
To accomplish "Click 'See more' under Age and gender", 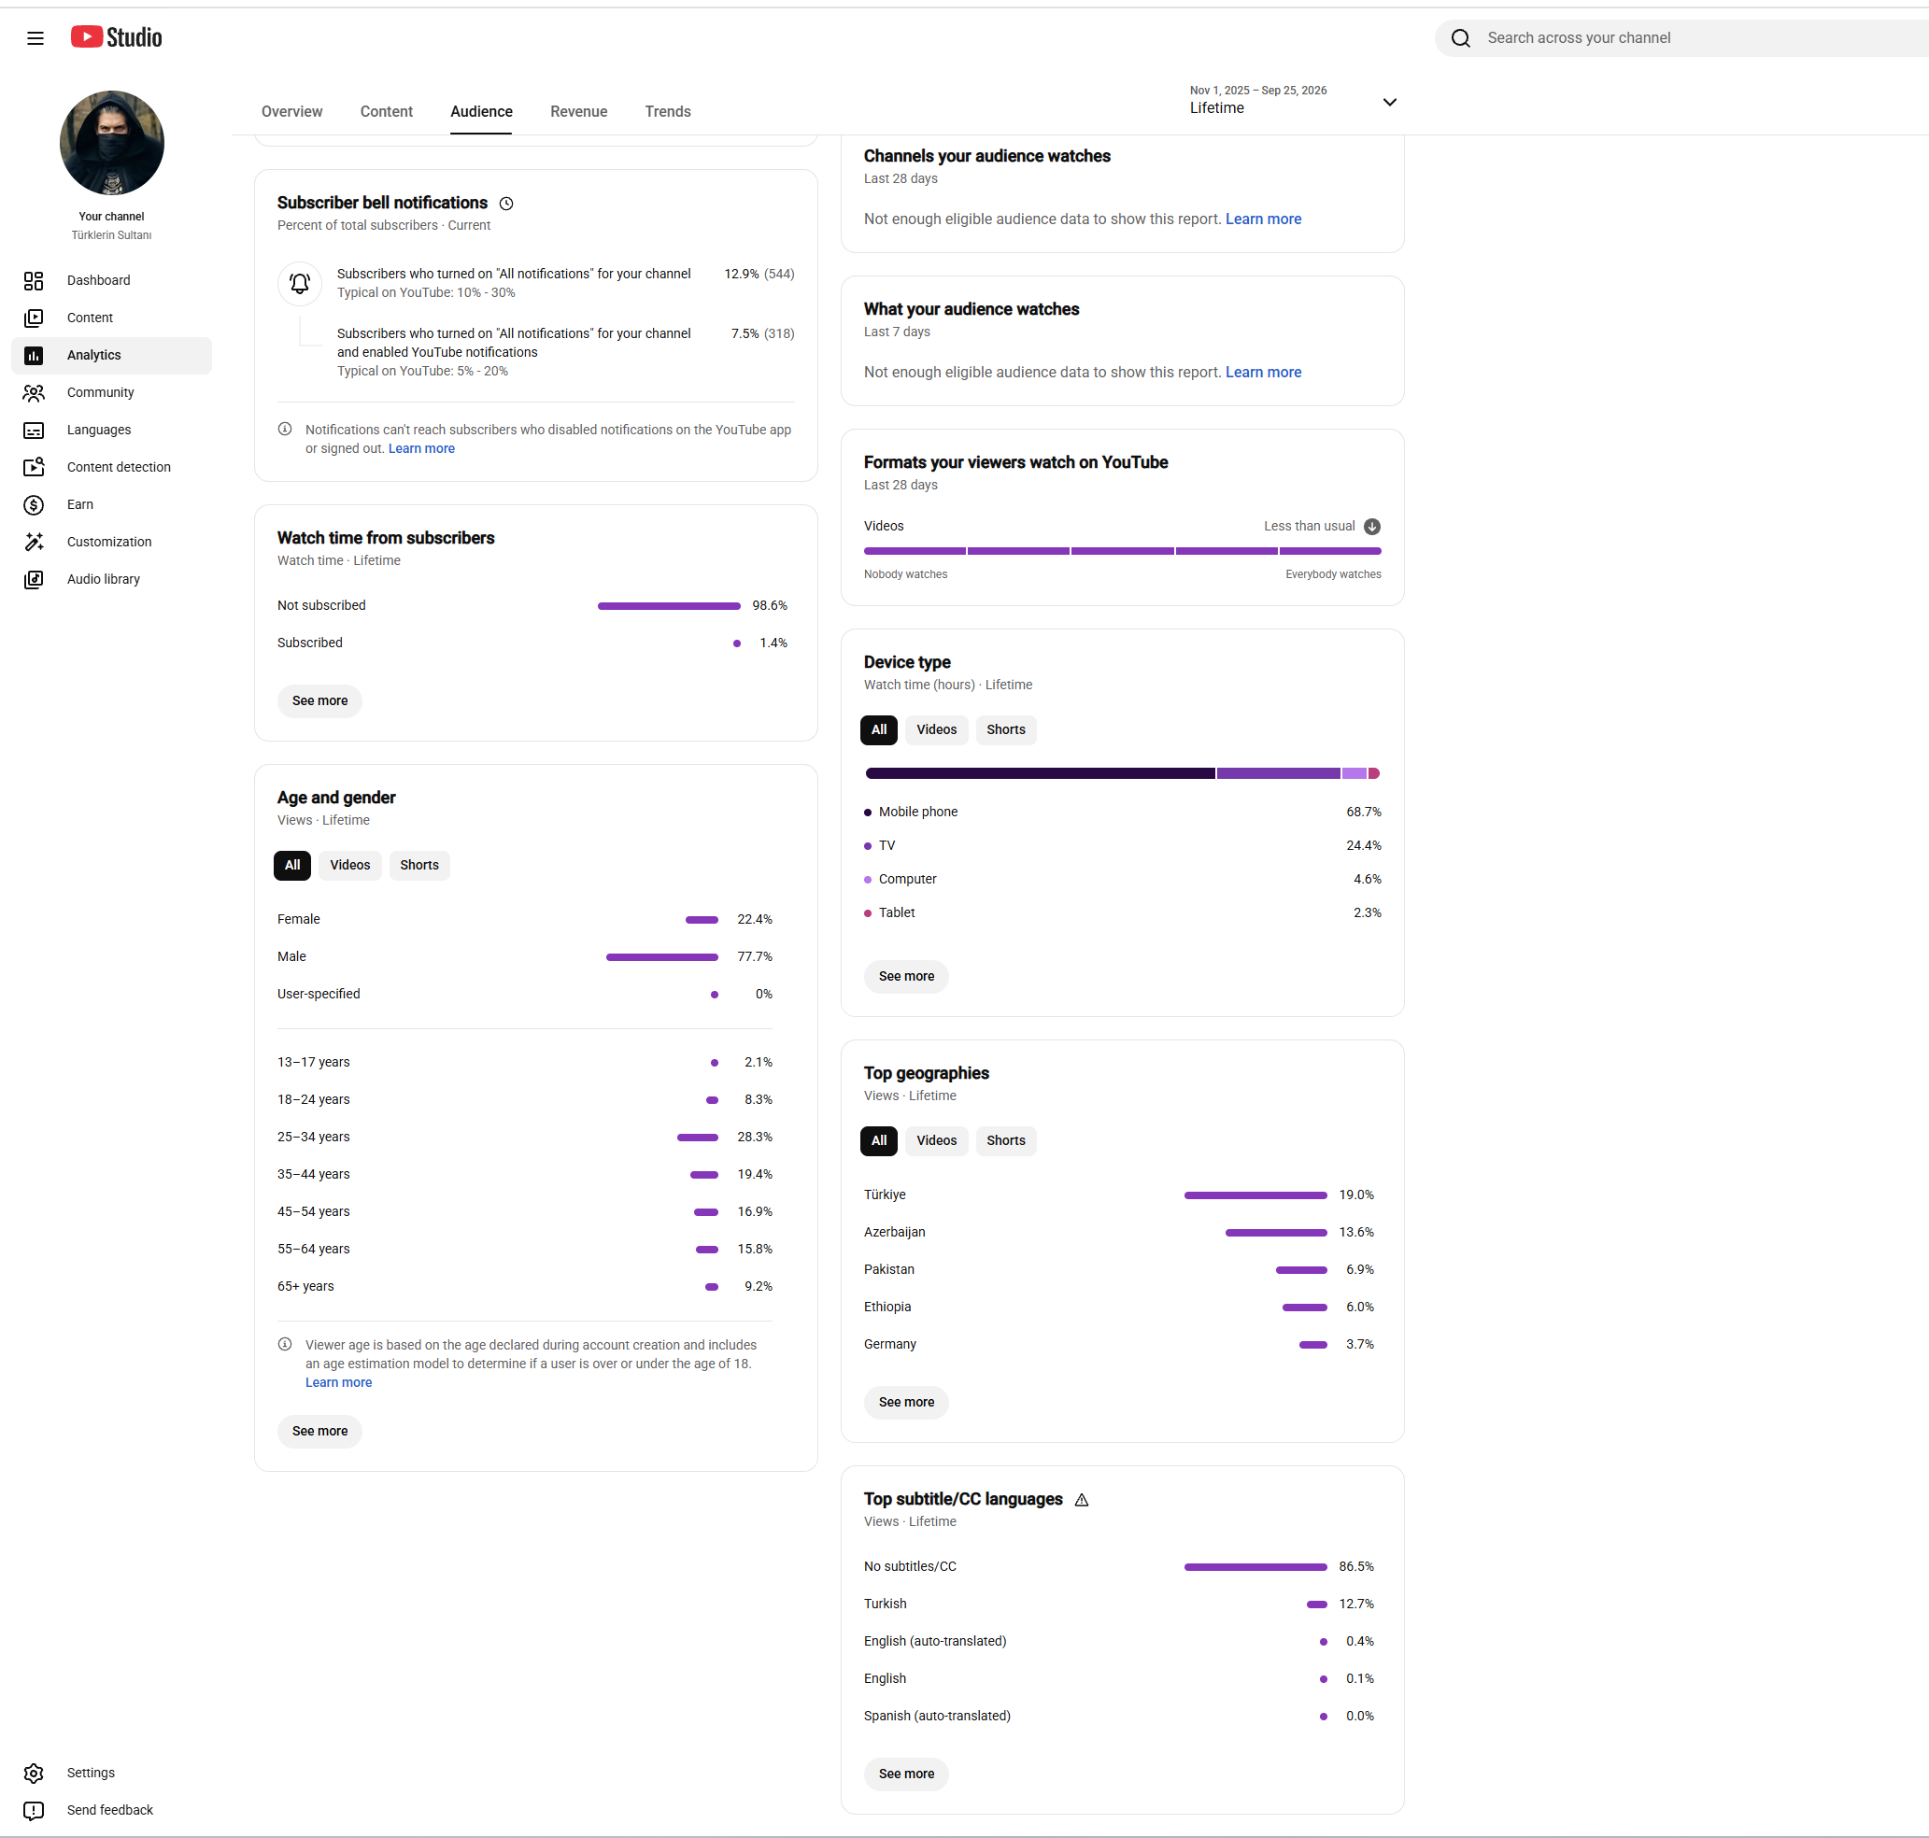I will point(319,1432).
